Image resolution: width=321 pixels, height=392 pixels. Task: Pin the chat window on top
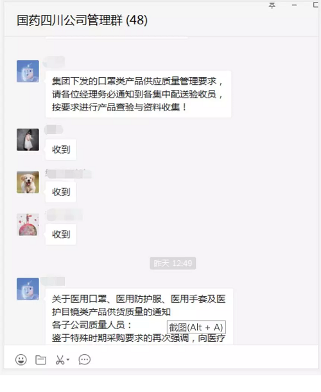pyautogui.click(x=272, y=5)
